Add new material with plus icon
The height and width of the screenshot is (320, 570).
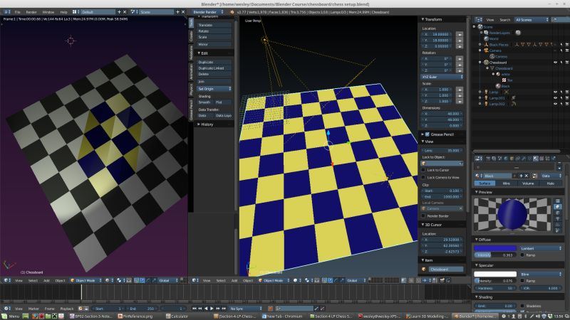tap(521, 176)
